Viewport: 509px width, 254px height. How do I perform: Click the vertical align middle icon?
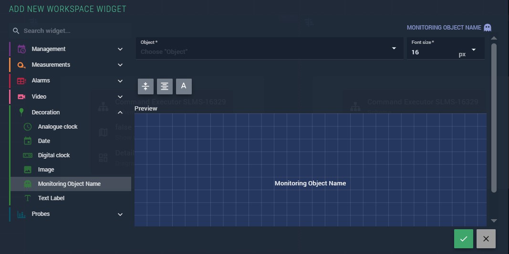click(145, 86)
